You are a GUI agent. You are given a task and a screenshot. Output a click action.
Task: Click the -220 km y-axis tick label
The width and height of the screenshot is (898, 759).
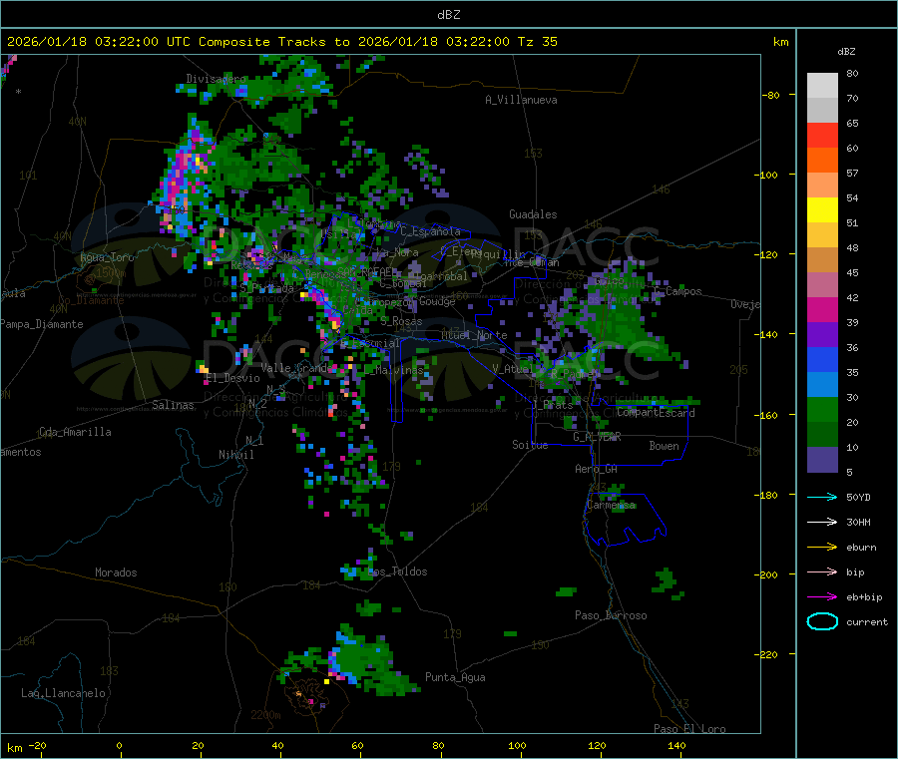(x=768, y=654)
